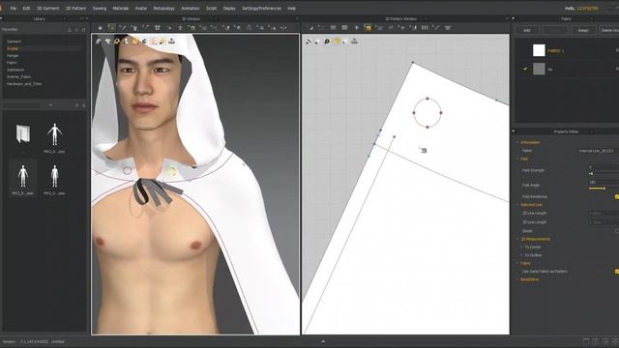Select Interior_Fabric in the Library list
Viewport: 619px width, 348px height.
18,77
